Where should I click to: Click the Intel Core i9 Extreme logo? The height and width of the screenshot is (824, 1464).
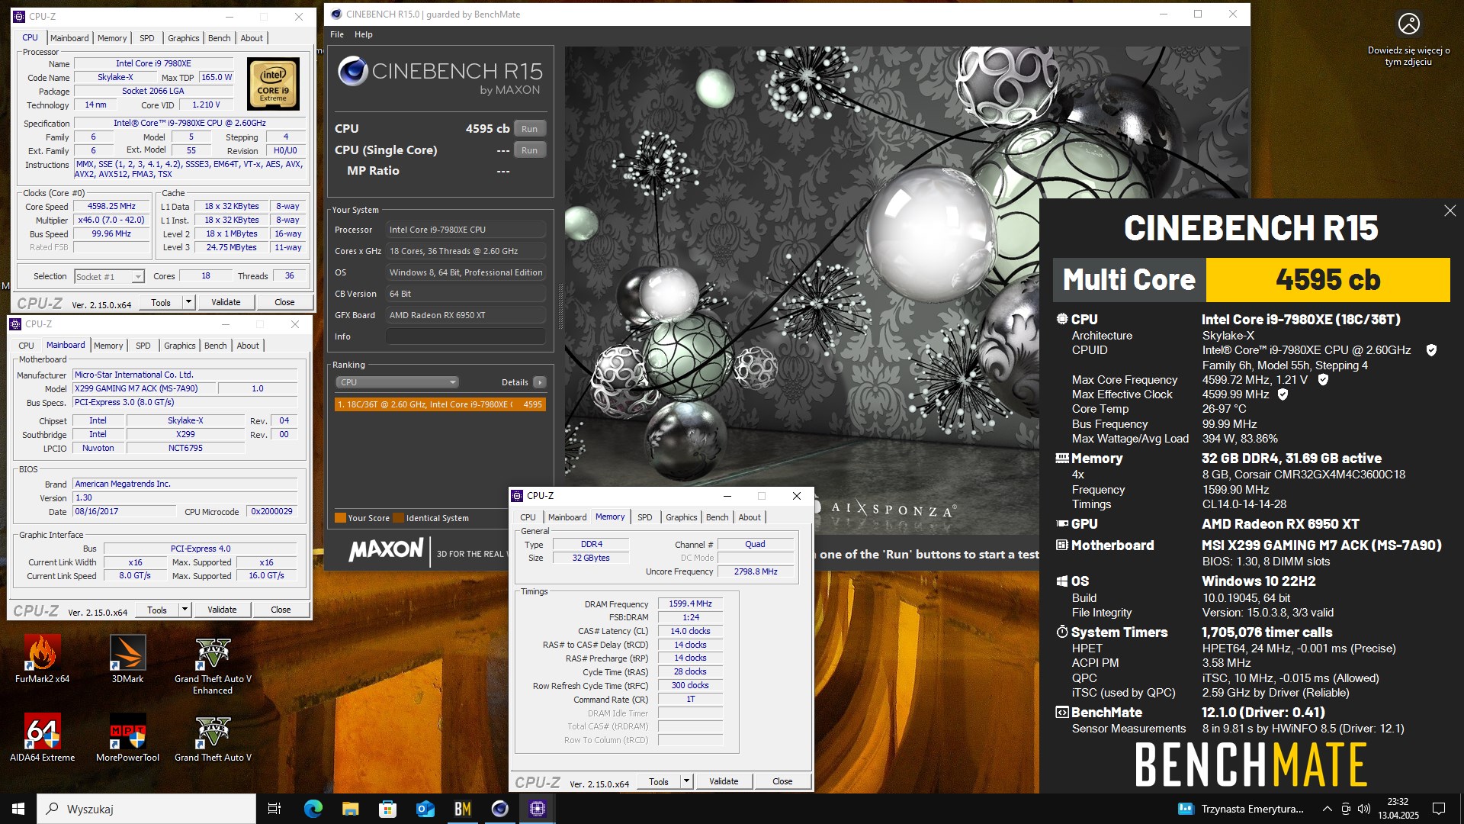(x=273, y=85)
